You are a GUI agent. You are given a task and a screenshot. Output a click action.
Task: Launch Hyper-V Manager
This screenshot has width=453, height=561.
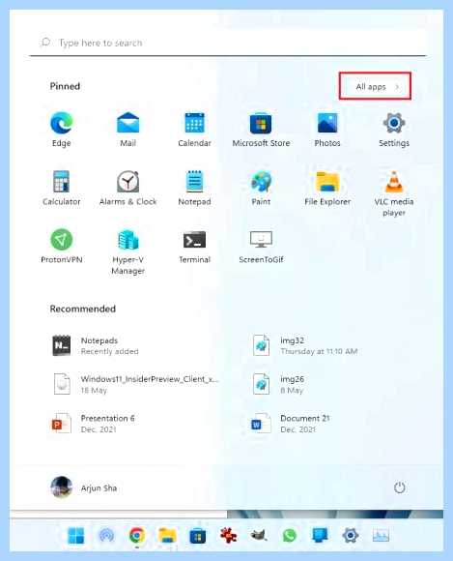pyautogui.click(x=127, y=251)
